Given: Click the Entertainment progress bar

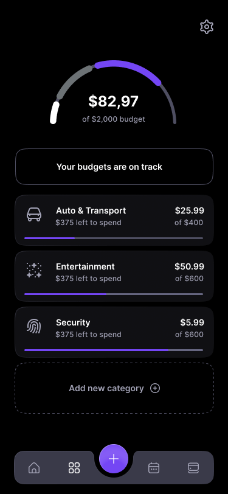Looking at the screenshot, I should click(114, 294).
